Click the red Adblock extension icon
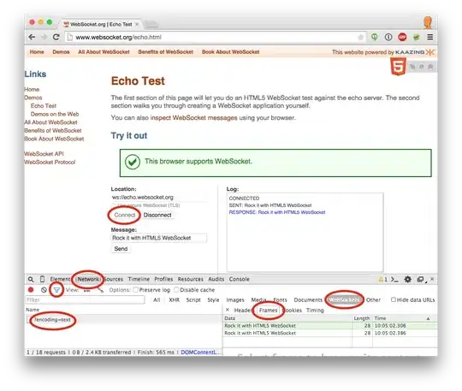The image size is (462, 391). click(x=402, y=37)
